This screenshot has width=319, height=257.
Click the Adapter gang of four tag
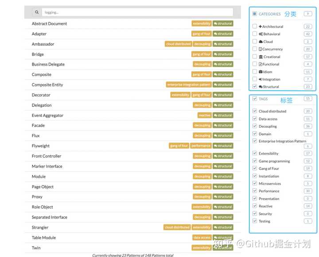pyautogui.click(x=201, y=34)
